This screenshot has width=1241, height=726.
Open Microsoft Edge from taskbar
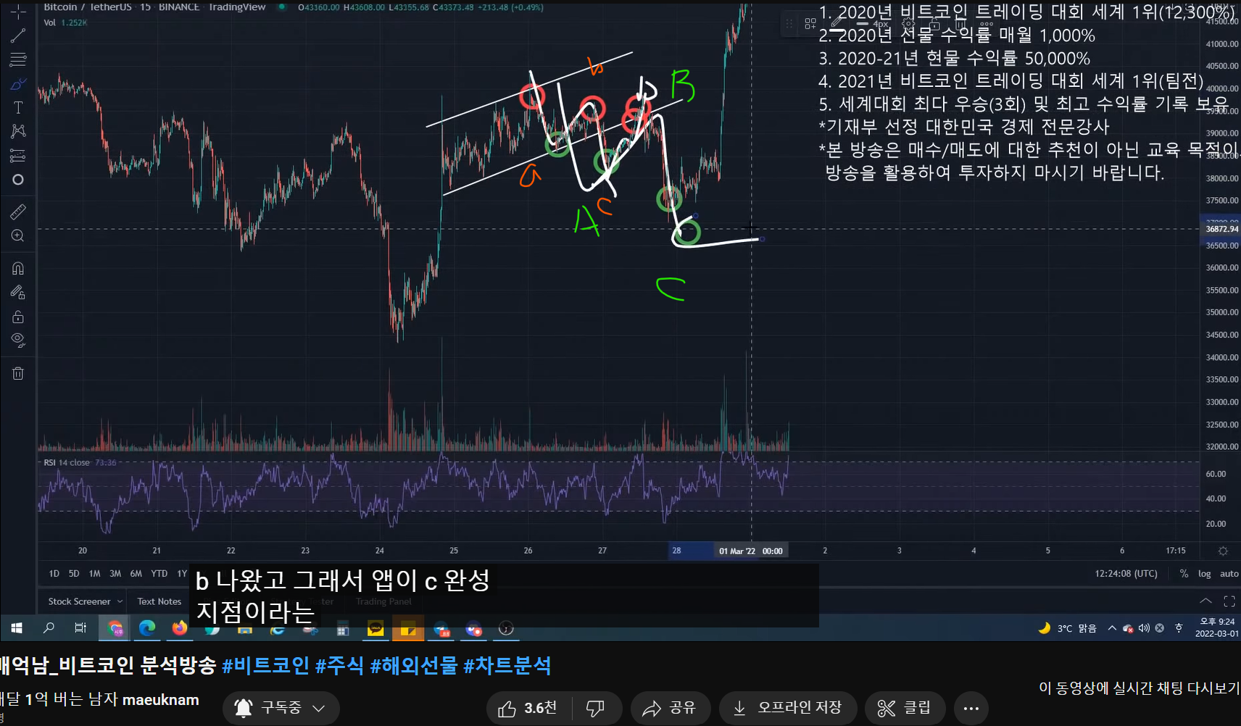click(147, 628)
